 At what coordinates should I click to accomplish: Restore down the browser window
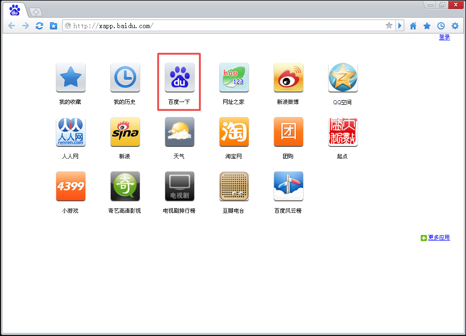(442, 5)
